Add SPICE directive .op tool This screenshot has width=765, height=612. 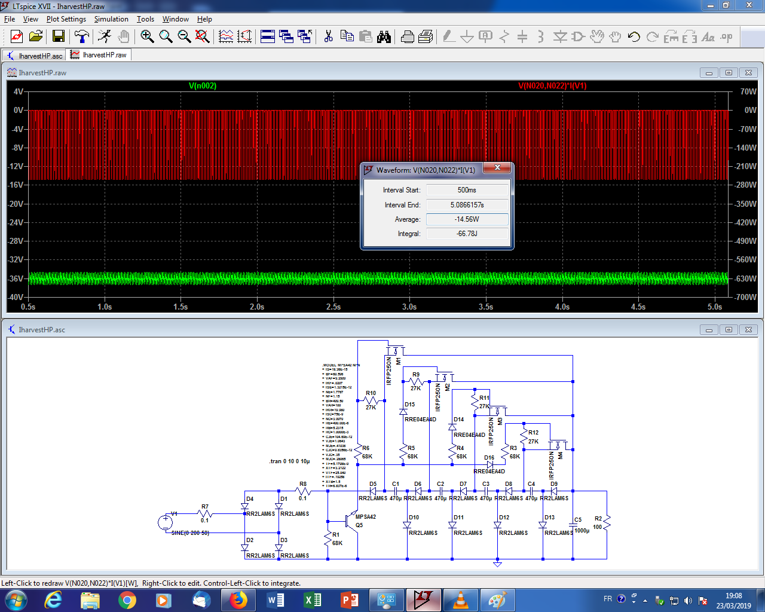(727, 37)
